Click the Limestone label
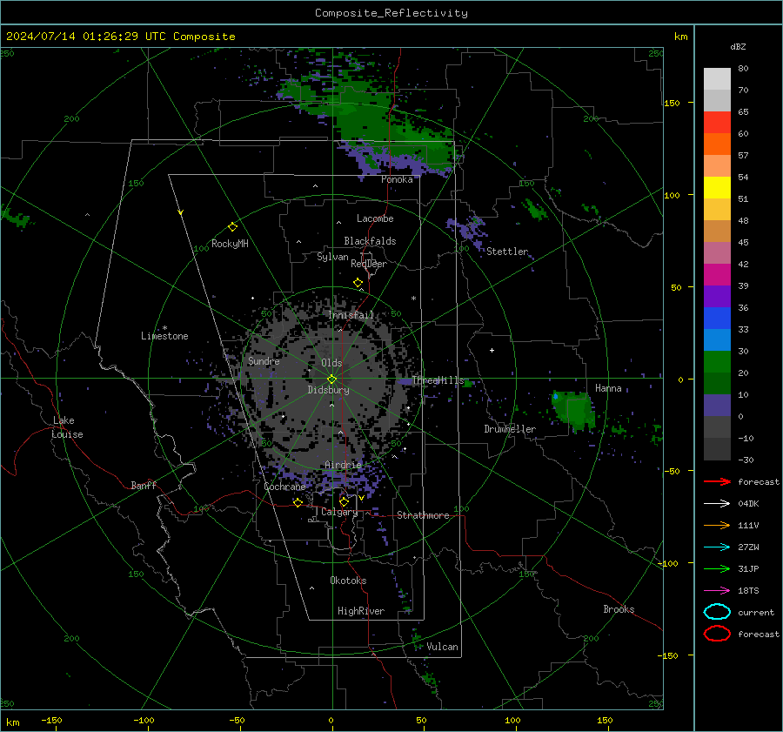This screenshot has height=732, width=783. click(164, 336)
